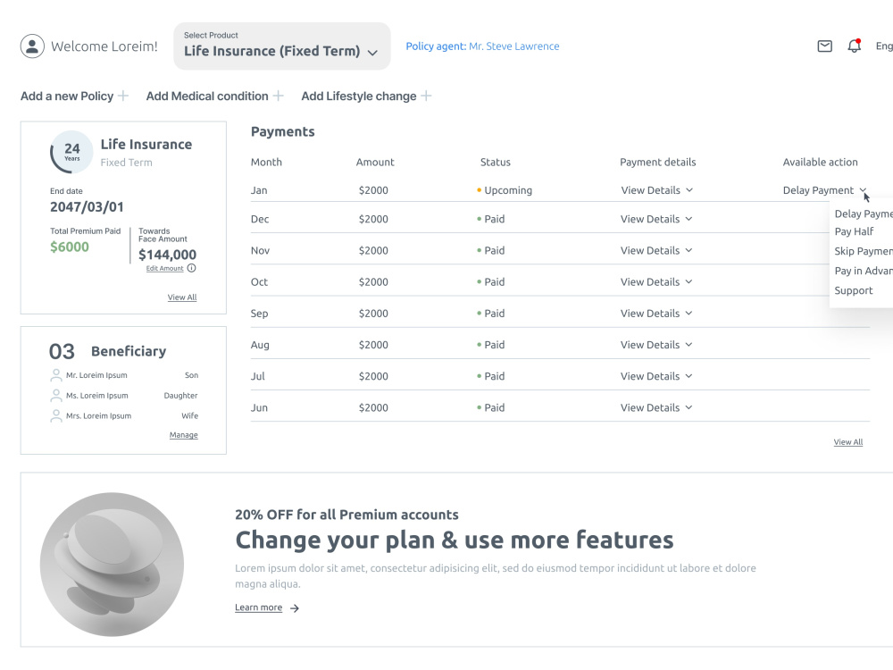The width and height of the screenshot is (893, 670).
Task: Open the notifications bell icon
Action: [855, 46]
